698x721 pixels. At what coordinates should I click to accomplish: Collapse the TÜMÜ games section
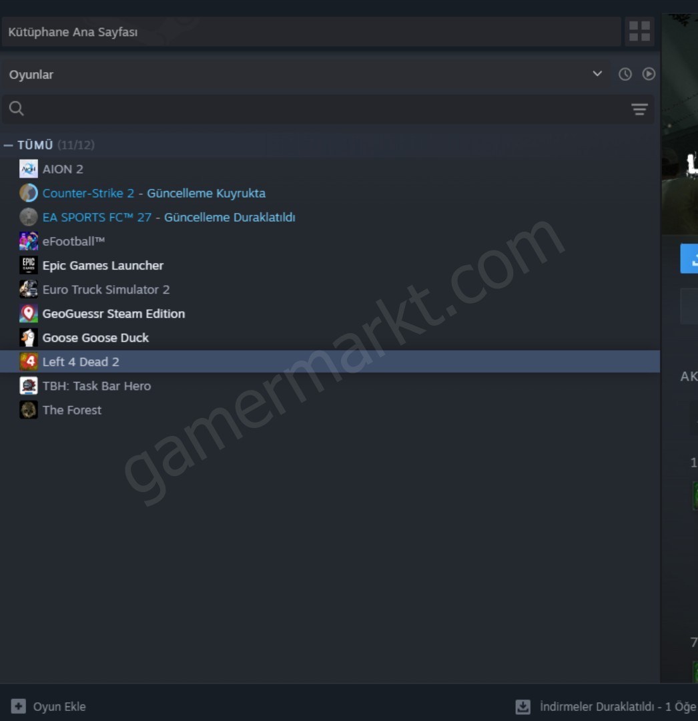pos(8,146)
